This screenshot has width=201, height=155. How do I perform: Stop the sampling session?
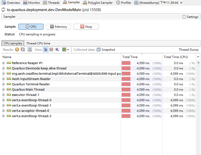coord(86,27)
